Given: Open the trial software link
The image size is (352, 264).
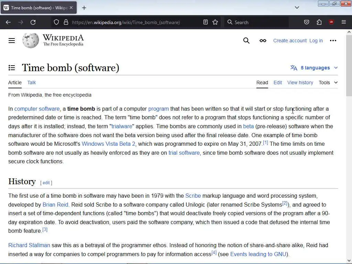Looking at the screenshot, I should [x=184, y=153].
